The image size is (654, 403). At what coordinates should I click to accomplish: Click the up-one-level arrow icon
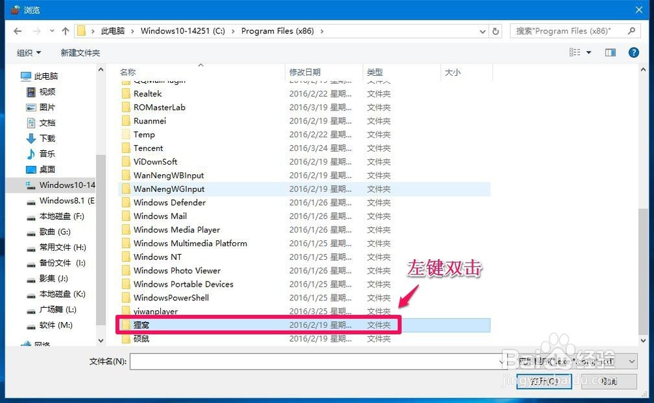click(67, 30)
